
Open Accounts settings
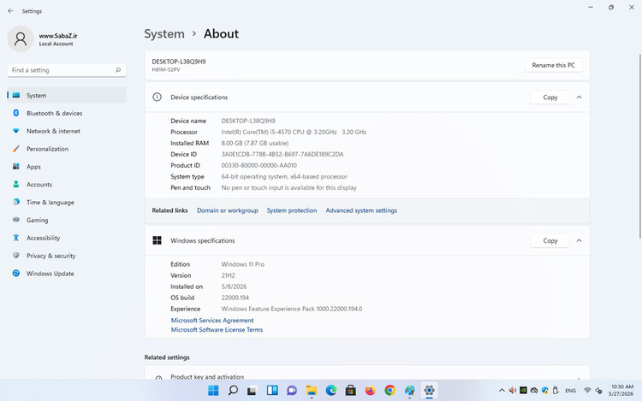67,185
